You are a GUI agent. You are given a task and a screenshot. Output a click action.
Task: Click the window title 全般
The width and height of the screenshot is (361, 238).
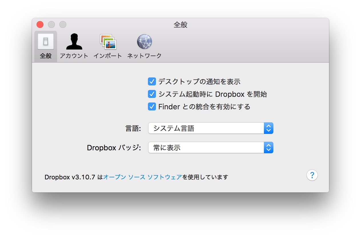181,25
